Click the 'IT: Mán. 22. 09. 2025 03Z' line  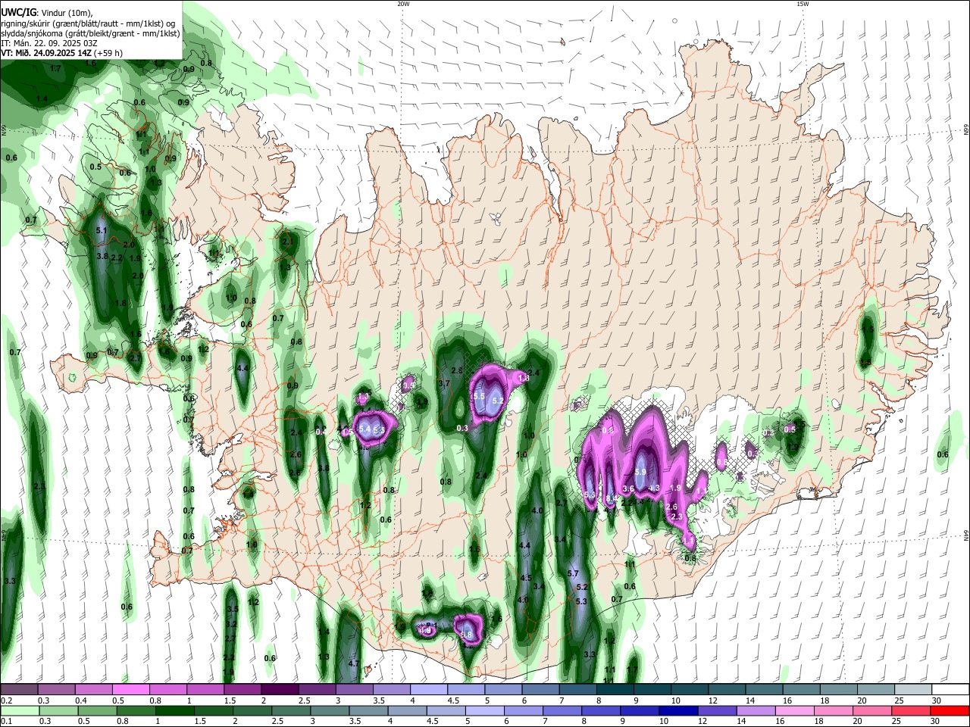coord(49,43)
